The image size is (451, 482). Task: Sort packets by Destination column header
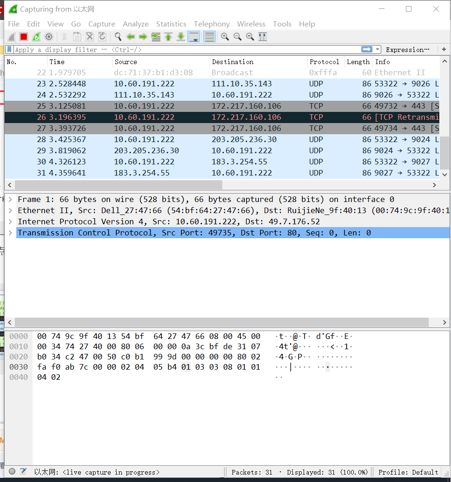click(x=259, y=62)
